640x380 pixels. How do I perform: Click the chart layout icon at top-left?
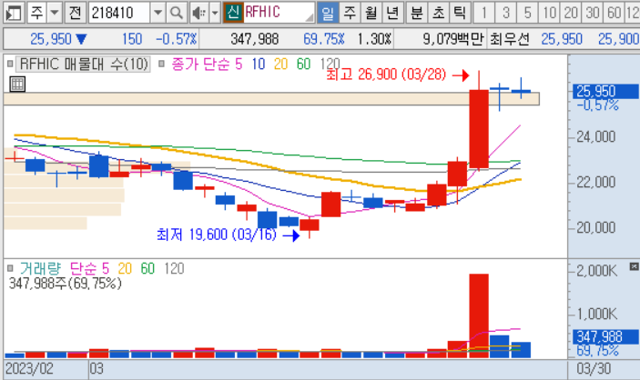pos(14,13)
